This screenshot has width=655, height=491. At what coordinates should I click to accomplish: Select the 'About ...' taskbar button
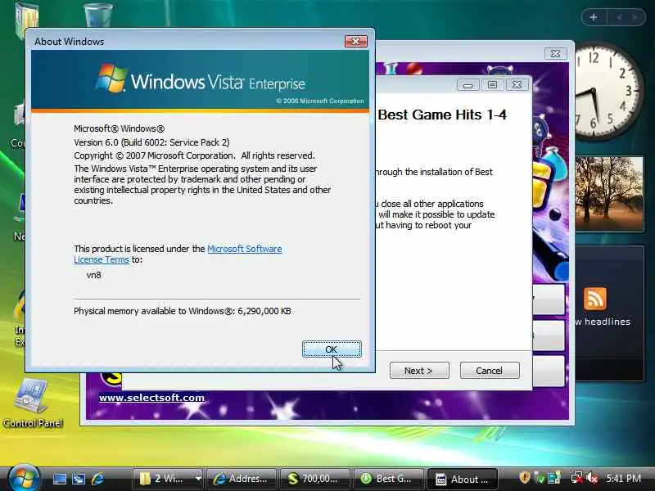click(x=462, y=479)
